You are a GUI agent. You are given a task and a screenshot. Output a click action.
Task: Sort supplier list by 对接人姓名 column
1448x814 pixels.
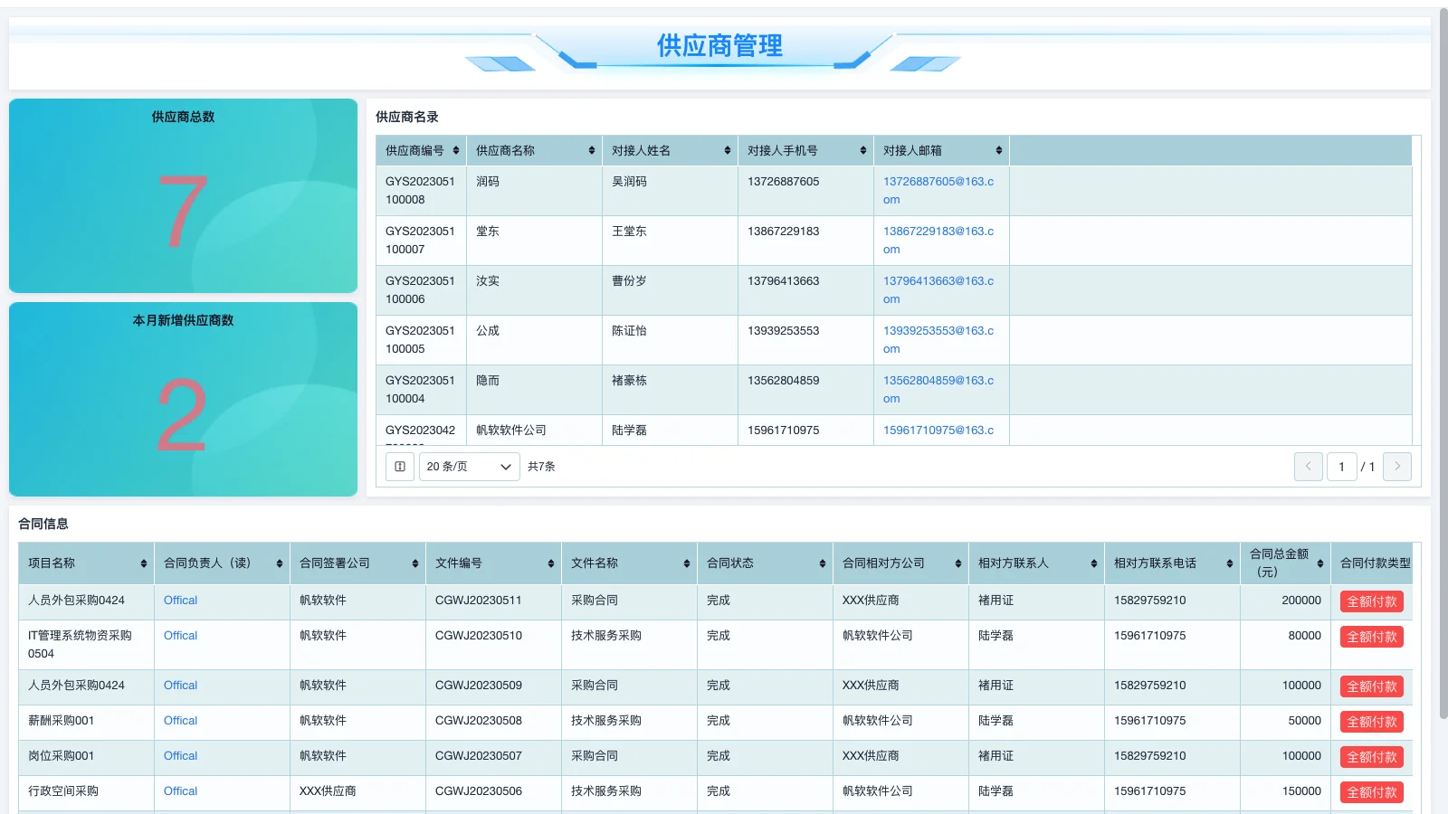click(728, 151)
